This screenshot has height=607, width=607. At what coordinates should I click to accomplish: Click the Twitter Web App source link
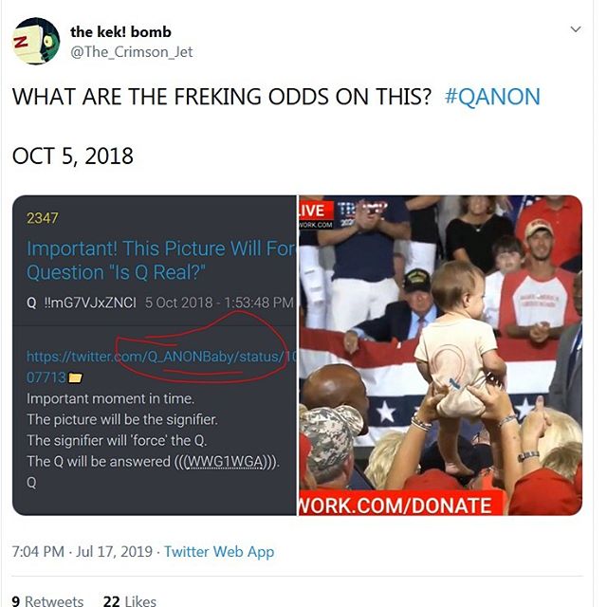pos(219,552)
